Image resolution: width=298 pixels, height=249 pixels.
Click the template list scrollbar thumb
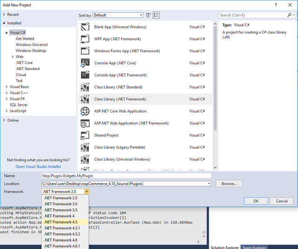click(215, 78)
